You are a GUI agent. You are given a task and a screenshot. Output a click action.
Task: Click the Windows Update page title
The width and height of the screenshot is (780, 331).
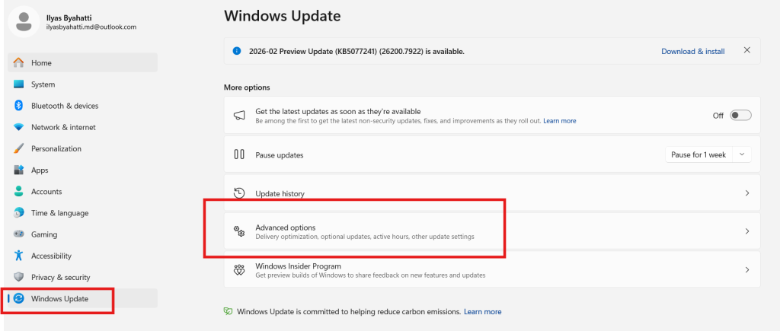[282, 16]
